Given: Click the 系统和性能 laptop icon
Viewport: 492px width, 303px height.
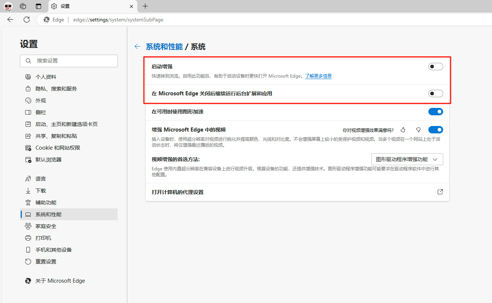Looking at the screenshot, I should 28,214.
